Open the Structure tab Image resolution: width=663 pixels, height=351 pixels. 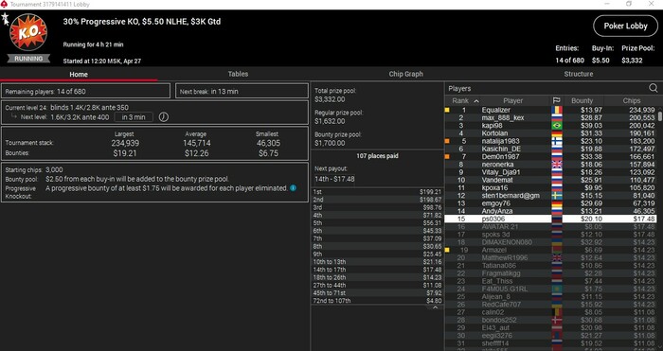(579, 74)
